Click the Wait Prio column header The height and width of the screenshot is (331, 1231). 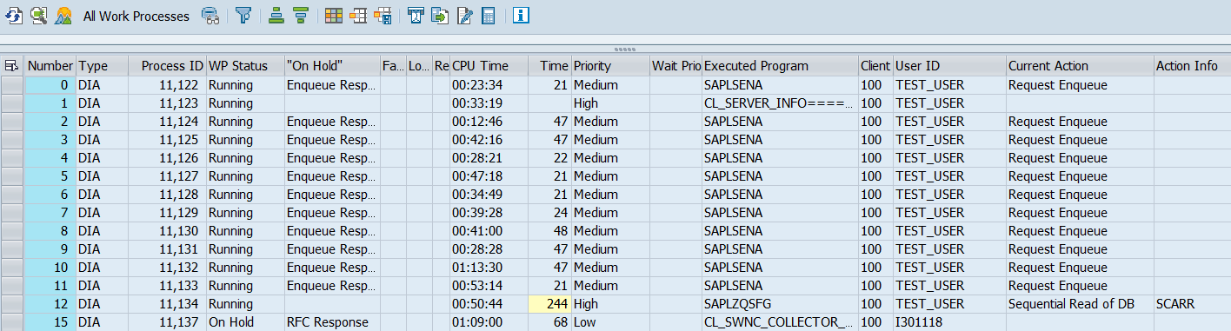pyautogui.click(x=675, y=66)
